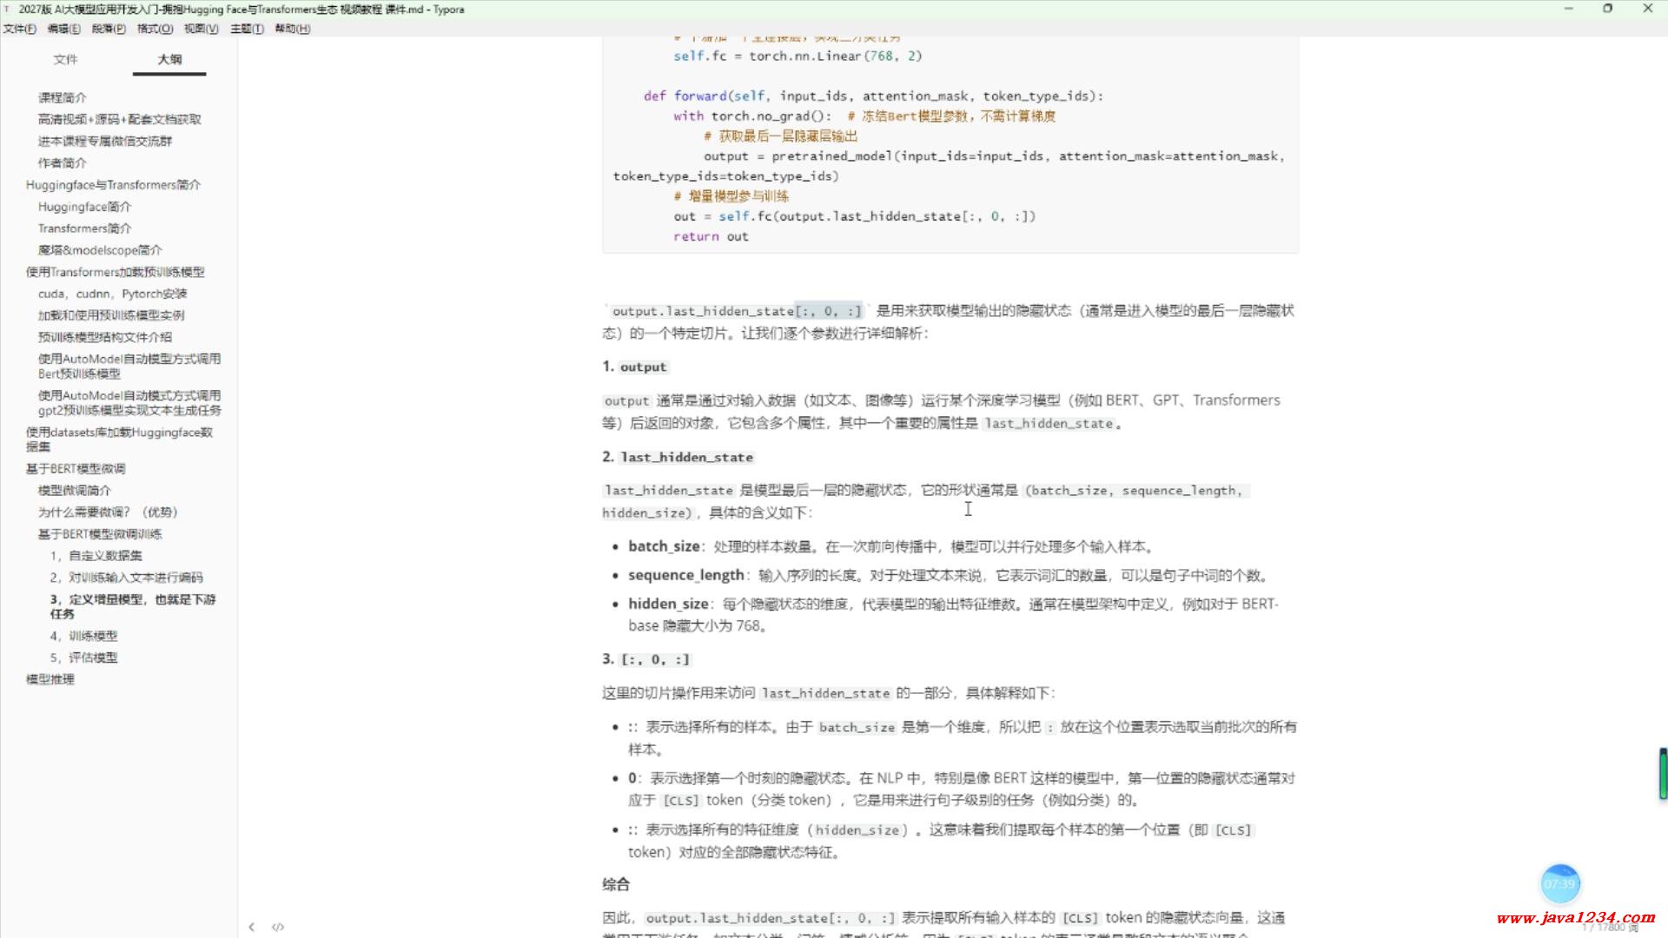Click outline item cuda, cudnn, Pytorch安装
The width and height of the screenshot is (1668, 938).
click(x=113, y=294)
